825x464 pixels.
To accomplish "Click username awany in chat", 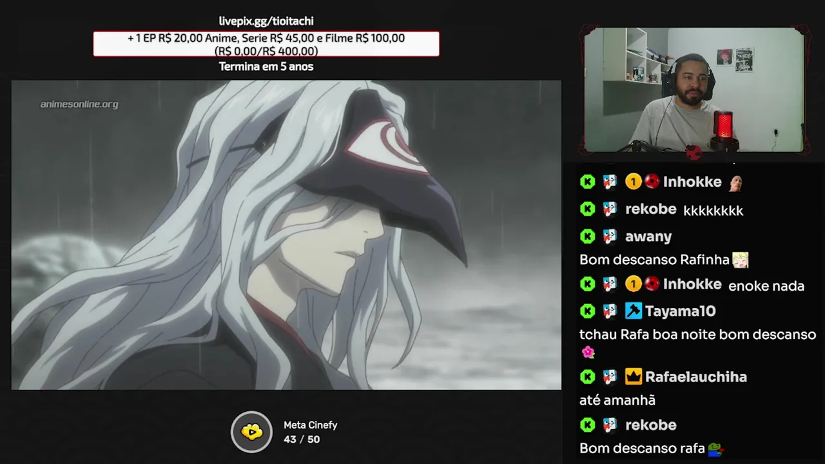I will [648, 237].
